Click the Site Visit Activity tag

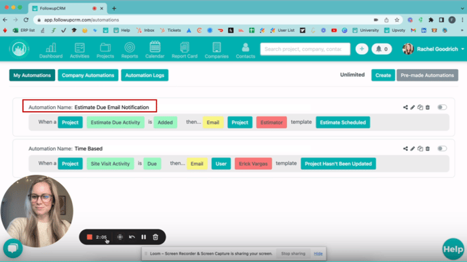click(x=110, y=164)
